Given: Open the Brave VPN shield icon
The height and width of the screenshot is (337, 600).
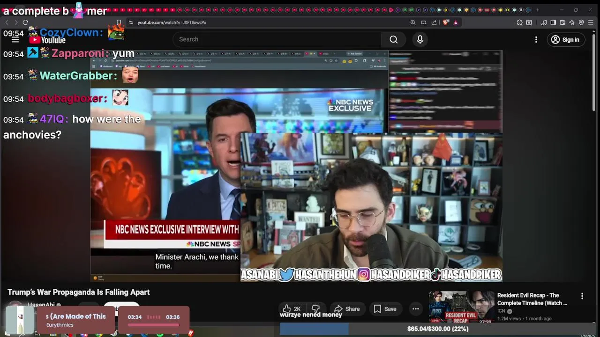Looking at the screenshot, I should click(x=581, y=22).
